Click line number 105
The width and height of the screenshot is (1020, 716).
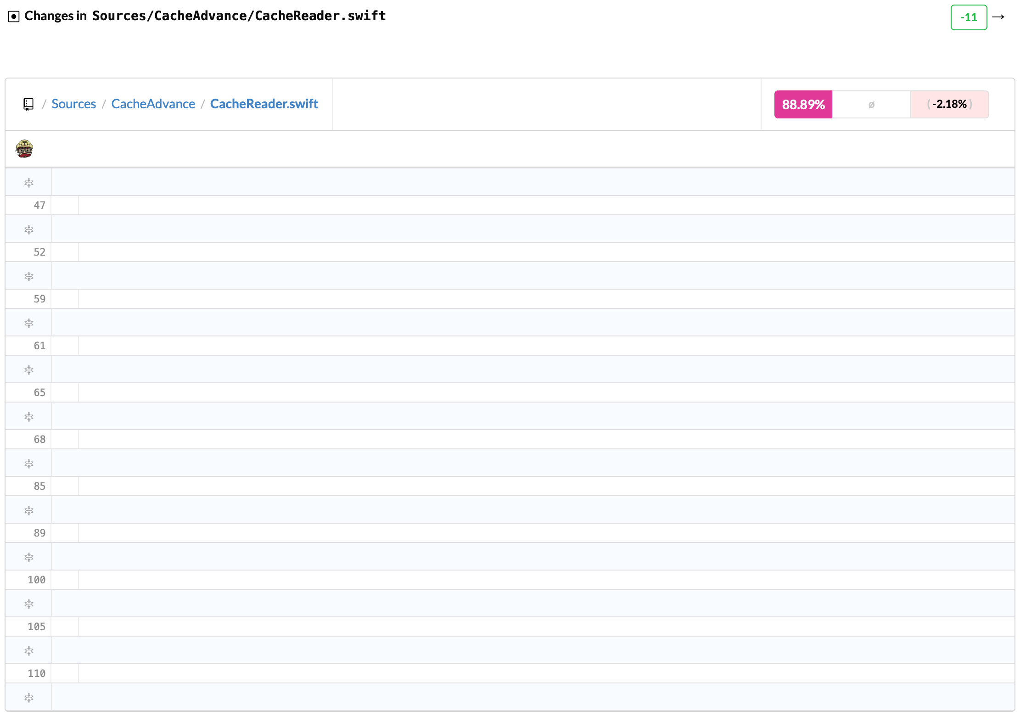(x=36, y=626)
